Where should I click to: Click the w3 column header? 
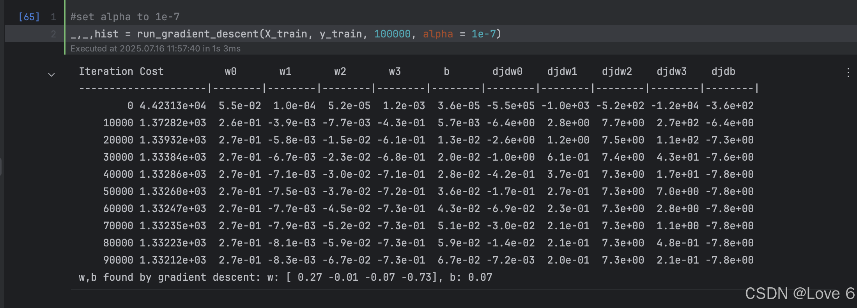(x=395, y=71)
